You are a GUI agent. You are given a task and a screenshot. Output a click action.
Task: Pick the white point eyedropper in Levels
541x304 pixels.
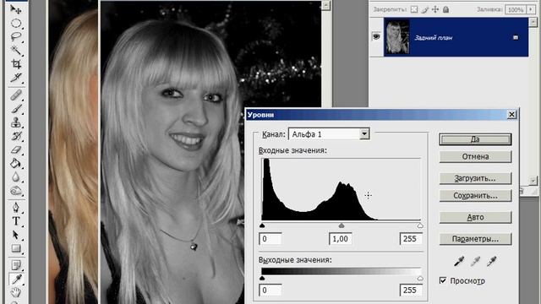(x=491, y=262)
